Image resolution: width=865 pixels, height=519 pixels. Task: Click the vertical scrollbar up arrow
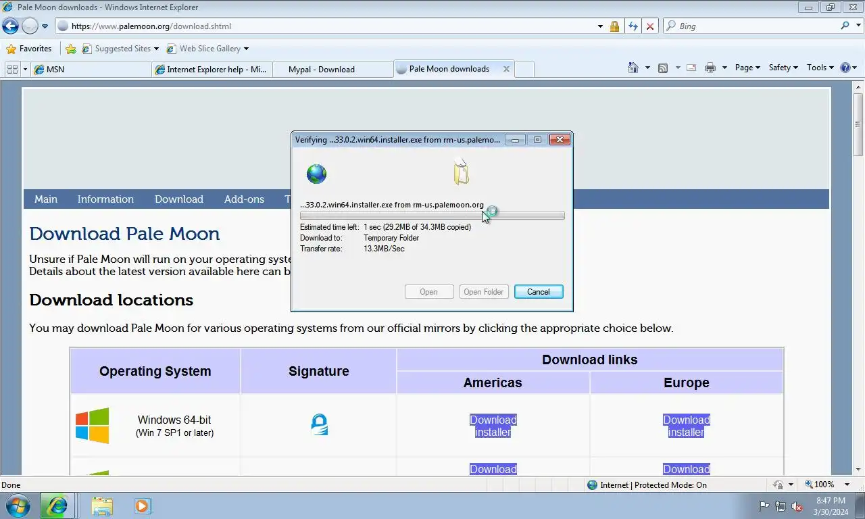(x=858, y=86)
